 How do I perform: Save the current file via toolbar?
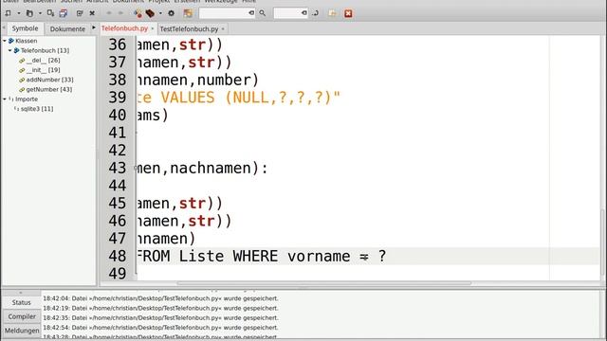point(50,13)
